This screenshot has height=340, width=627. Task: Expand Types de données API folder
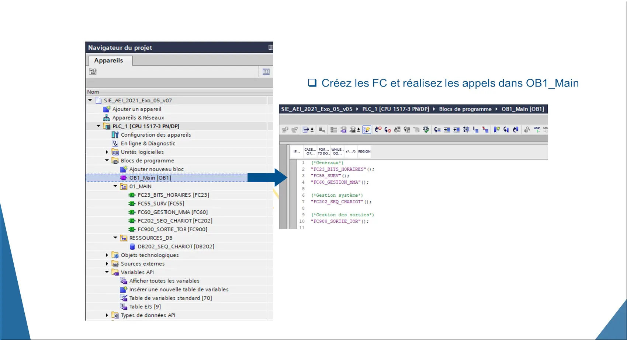(107, 315)
